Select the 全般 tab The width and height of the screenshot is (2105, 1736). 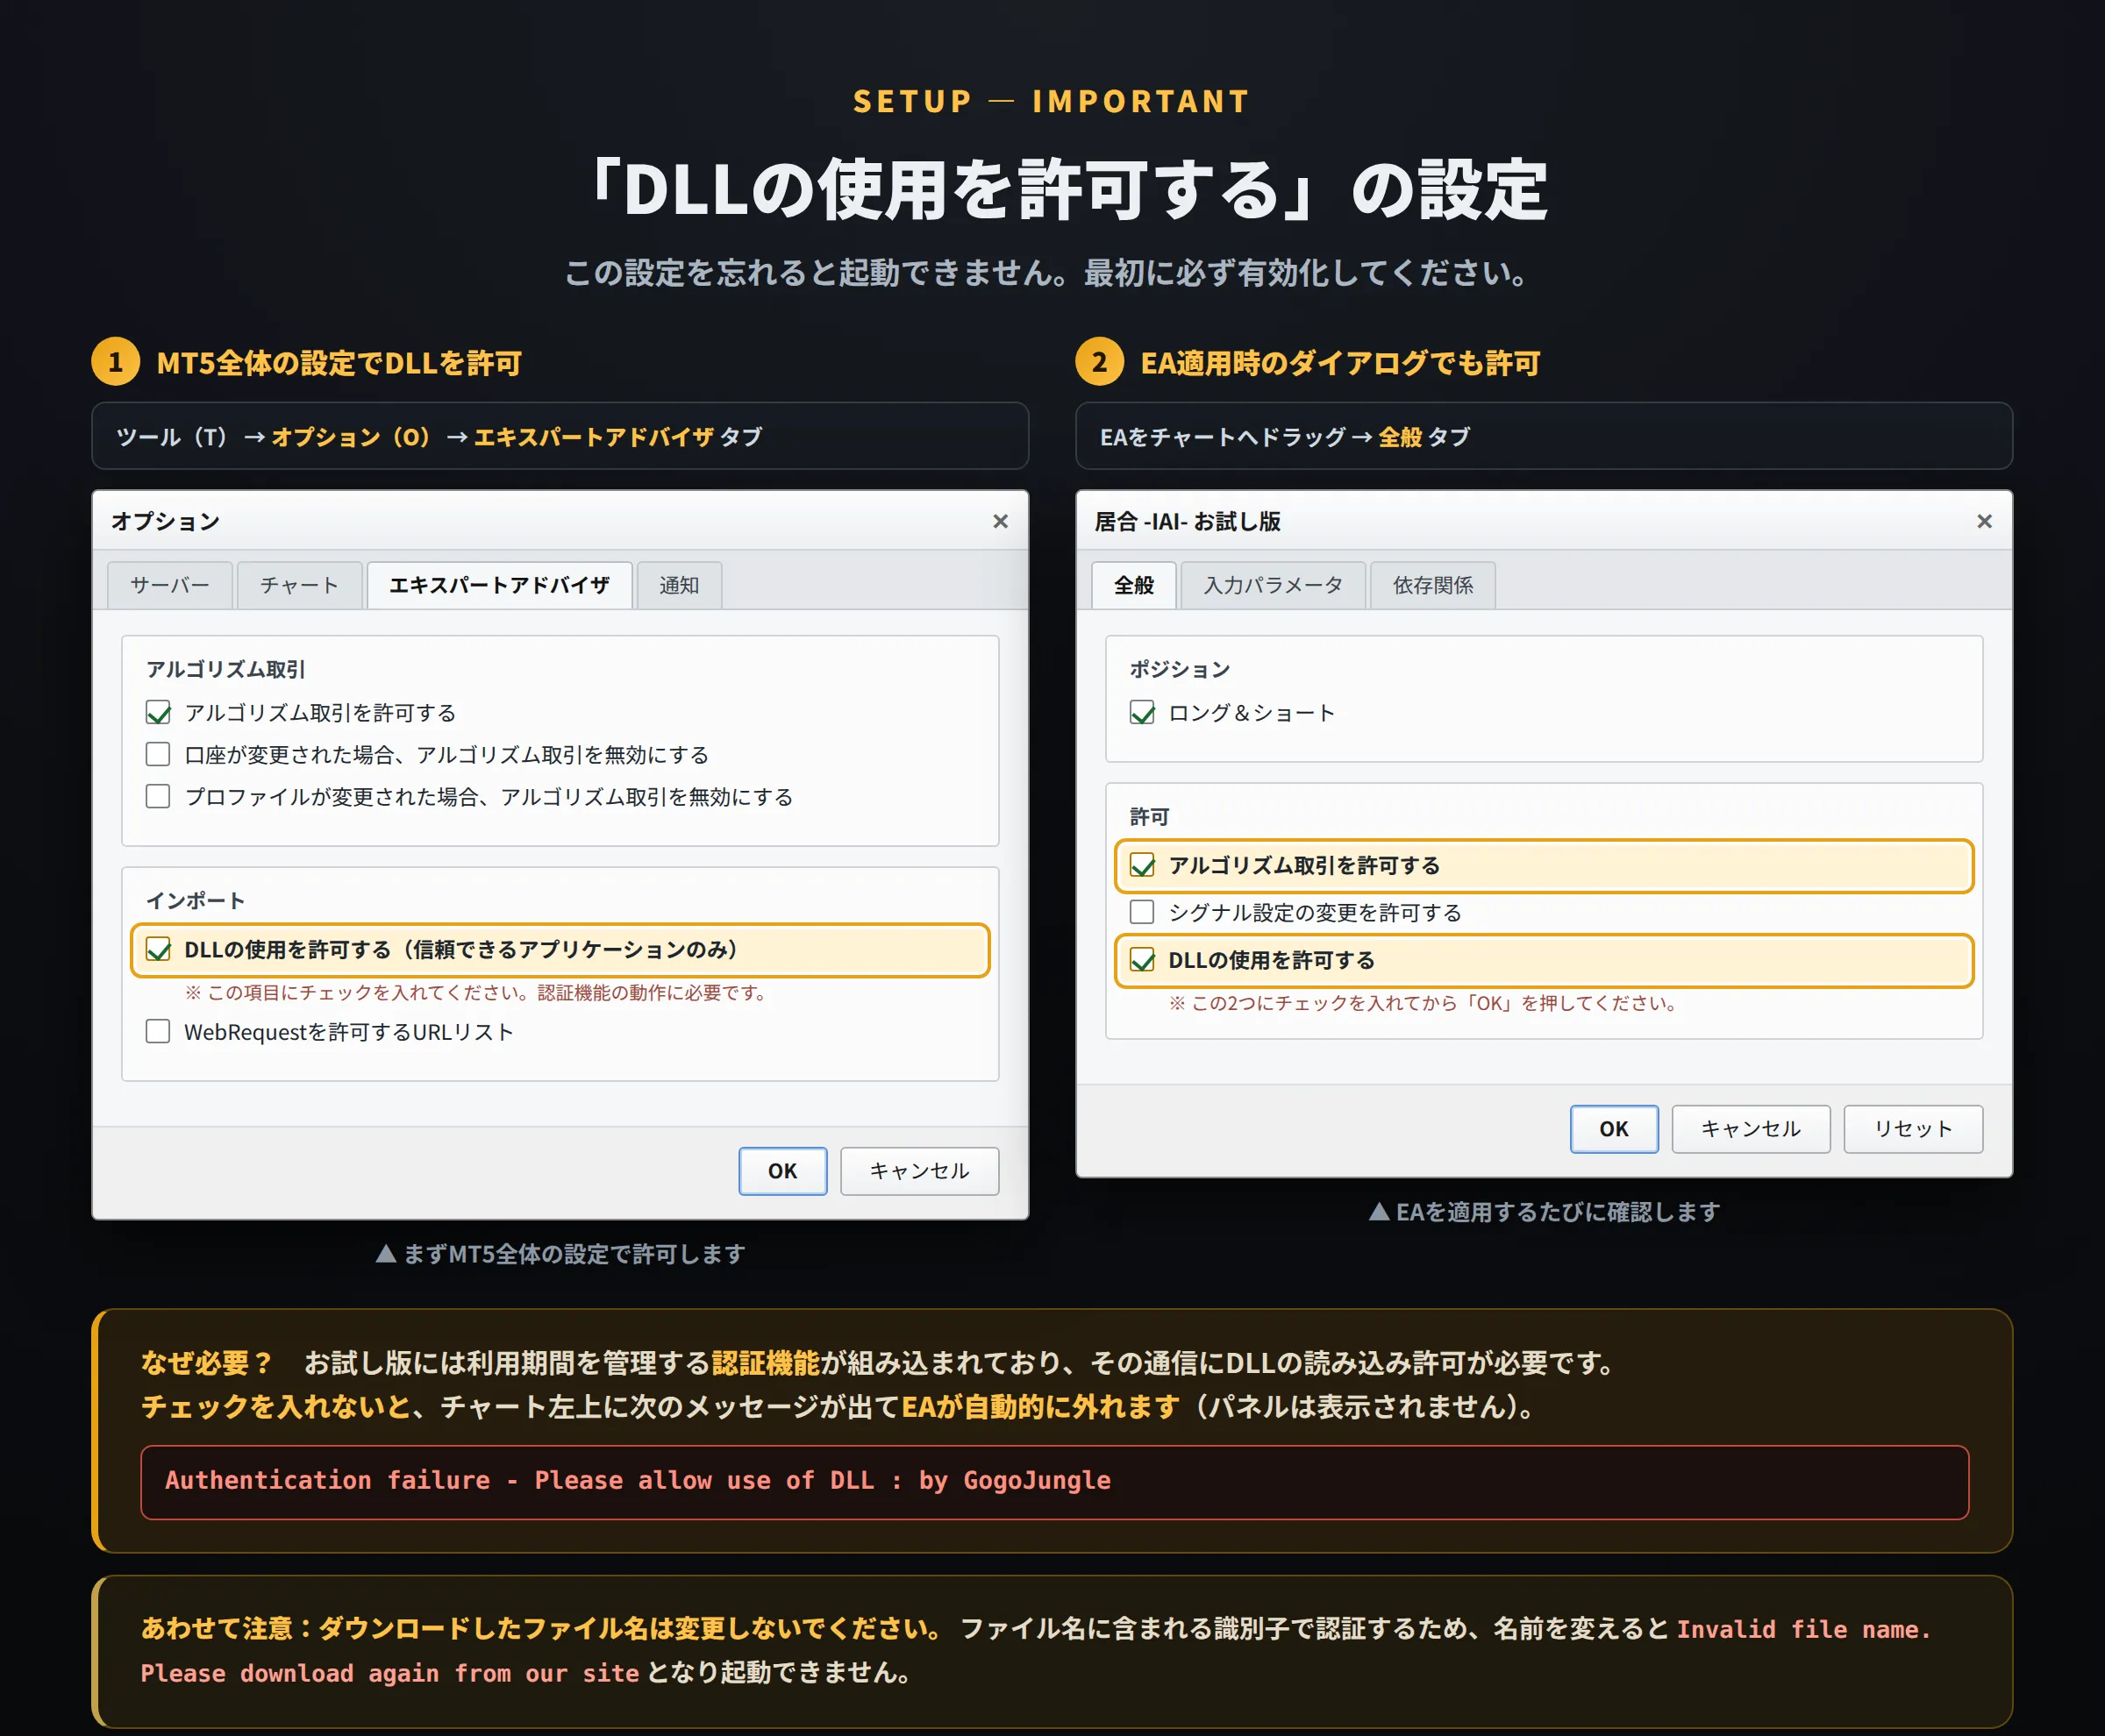click(x=1133, y=585)
